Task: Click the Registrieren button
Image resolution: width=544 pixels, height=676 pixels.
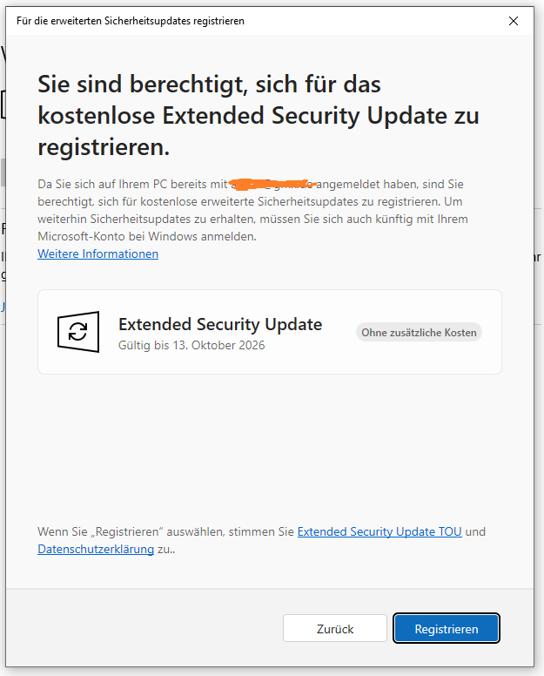Action: (447, 629)
